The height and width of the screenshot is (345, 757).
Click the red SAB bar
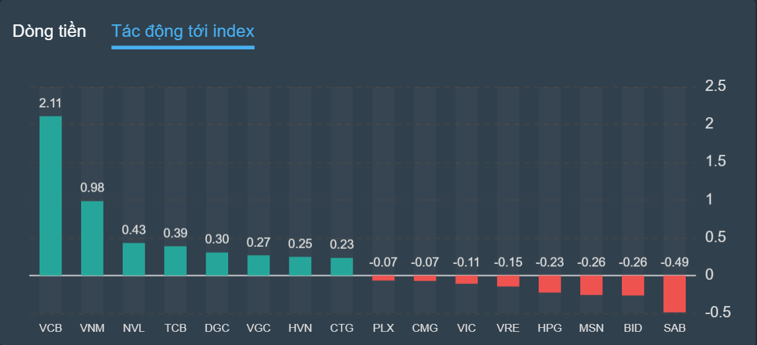675,294
